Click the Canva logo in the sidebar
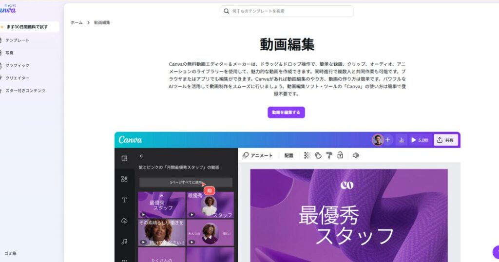499x262 pixels. [8, 9]
